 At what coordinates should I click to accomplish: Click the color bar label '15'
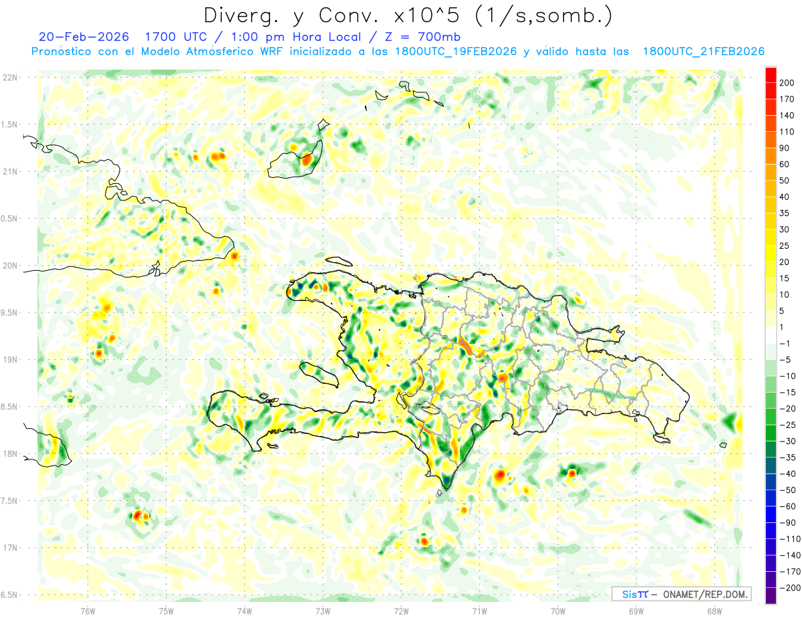pos(785,278)
